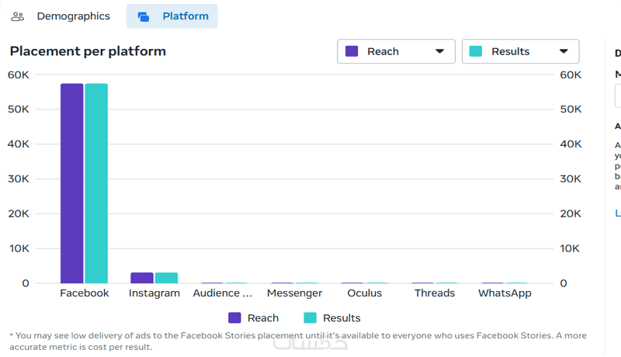Click the Demographics people icon
621x357 pixels.
[x=18, y=16]
